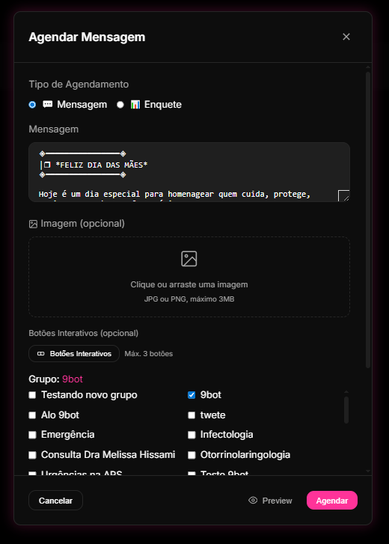Click the dialog scrollbar down arrow
389x544 pixels.
tap(368, 471)
